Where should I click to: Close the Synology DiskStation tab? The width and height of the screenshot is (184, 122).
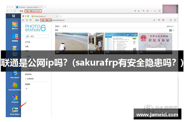pyautogui.click(x=41, y=7)
